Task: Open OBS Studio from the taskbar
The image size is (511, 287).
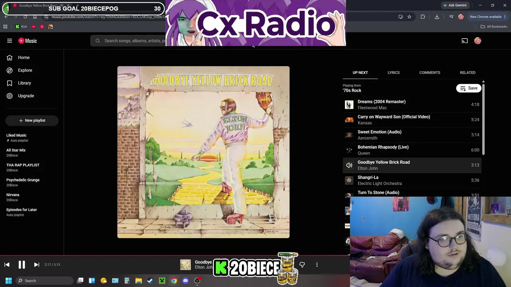Action: (x=197, y=281)
